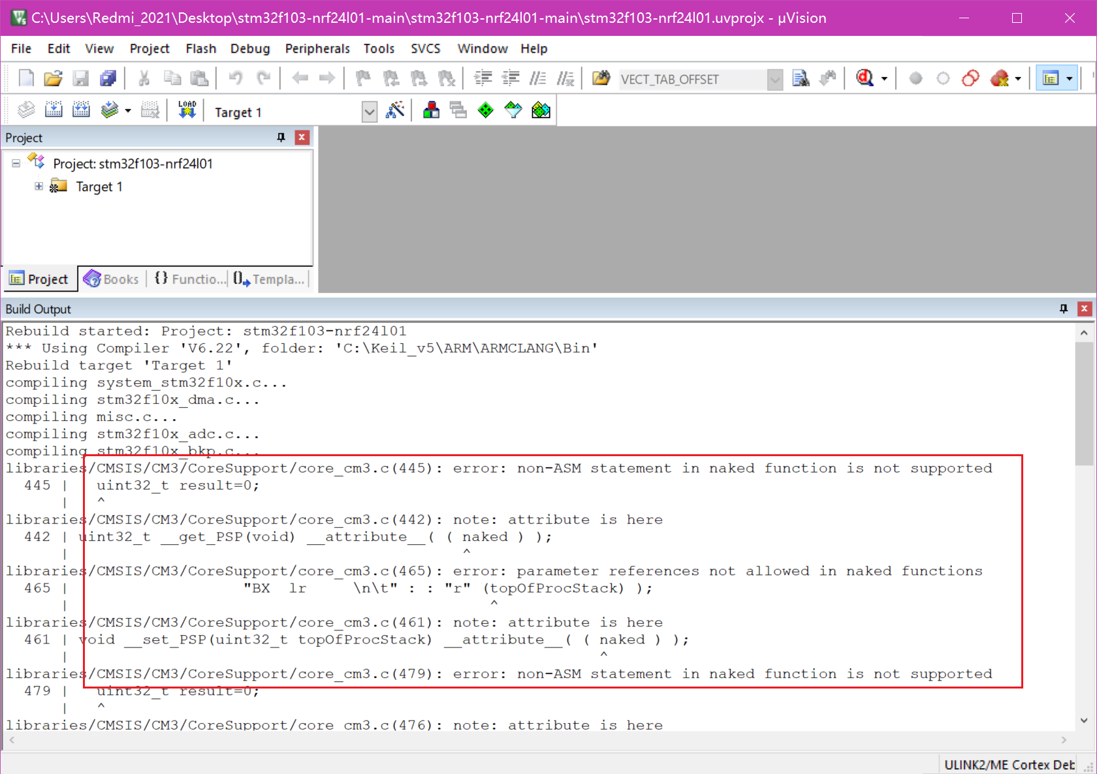
Task: Pin the Project panel
Action: [x=281, y=137]
